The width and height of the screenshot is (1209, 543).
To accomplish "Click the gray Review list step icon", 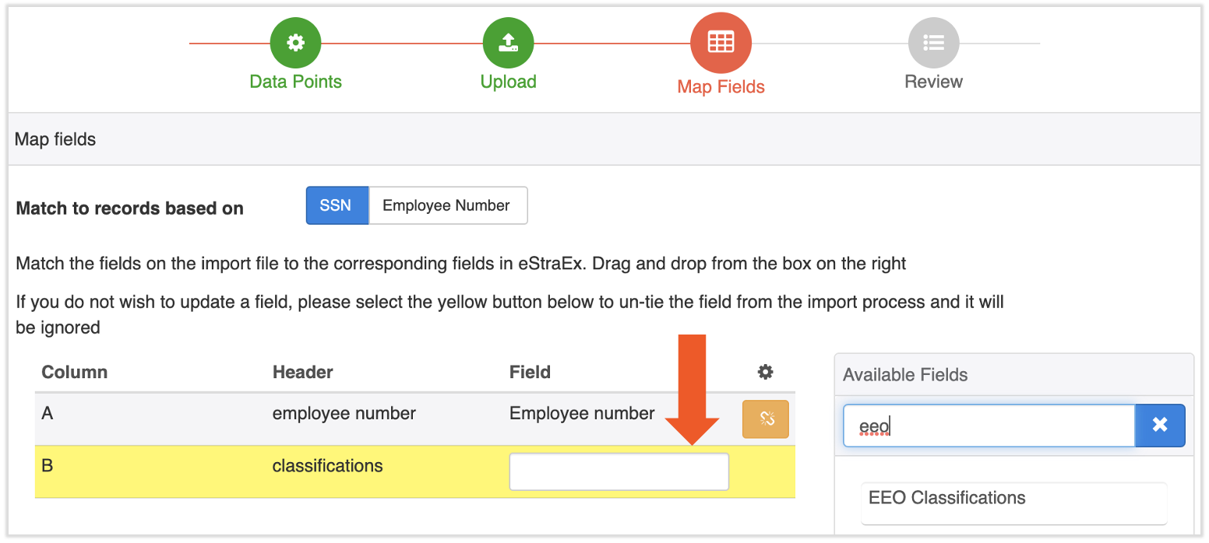I will (x=933, y=43).
